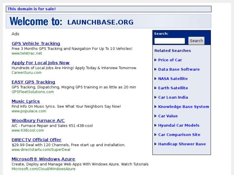Click the arrow bullet beside Knowledge Base System
This screenshot has height=175, width=234.
155,107
